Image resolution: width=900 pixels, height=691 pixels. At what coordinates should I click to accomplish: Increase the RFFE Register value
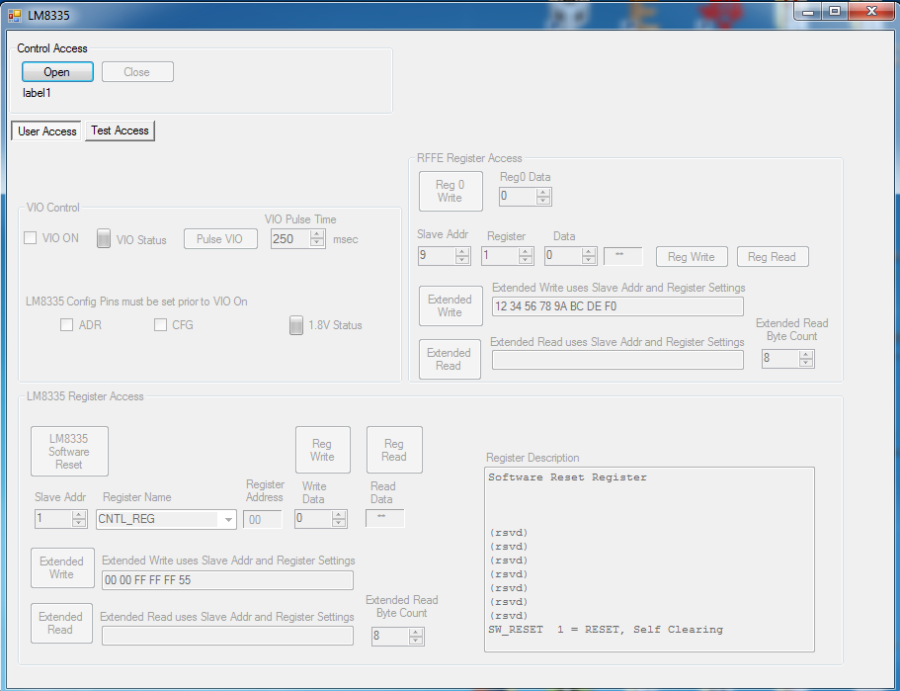[x=526, y=251]
